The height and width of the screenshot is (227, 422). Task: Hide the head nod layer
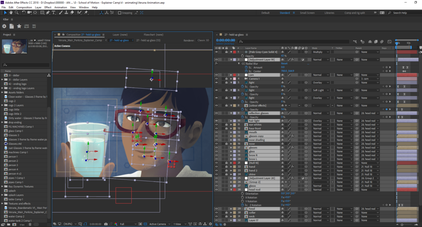point(217,190)
